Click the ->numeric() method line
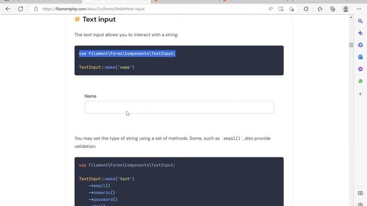This screenshot has width=367, height=206. tap(102, 193)
